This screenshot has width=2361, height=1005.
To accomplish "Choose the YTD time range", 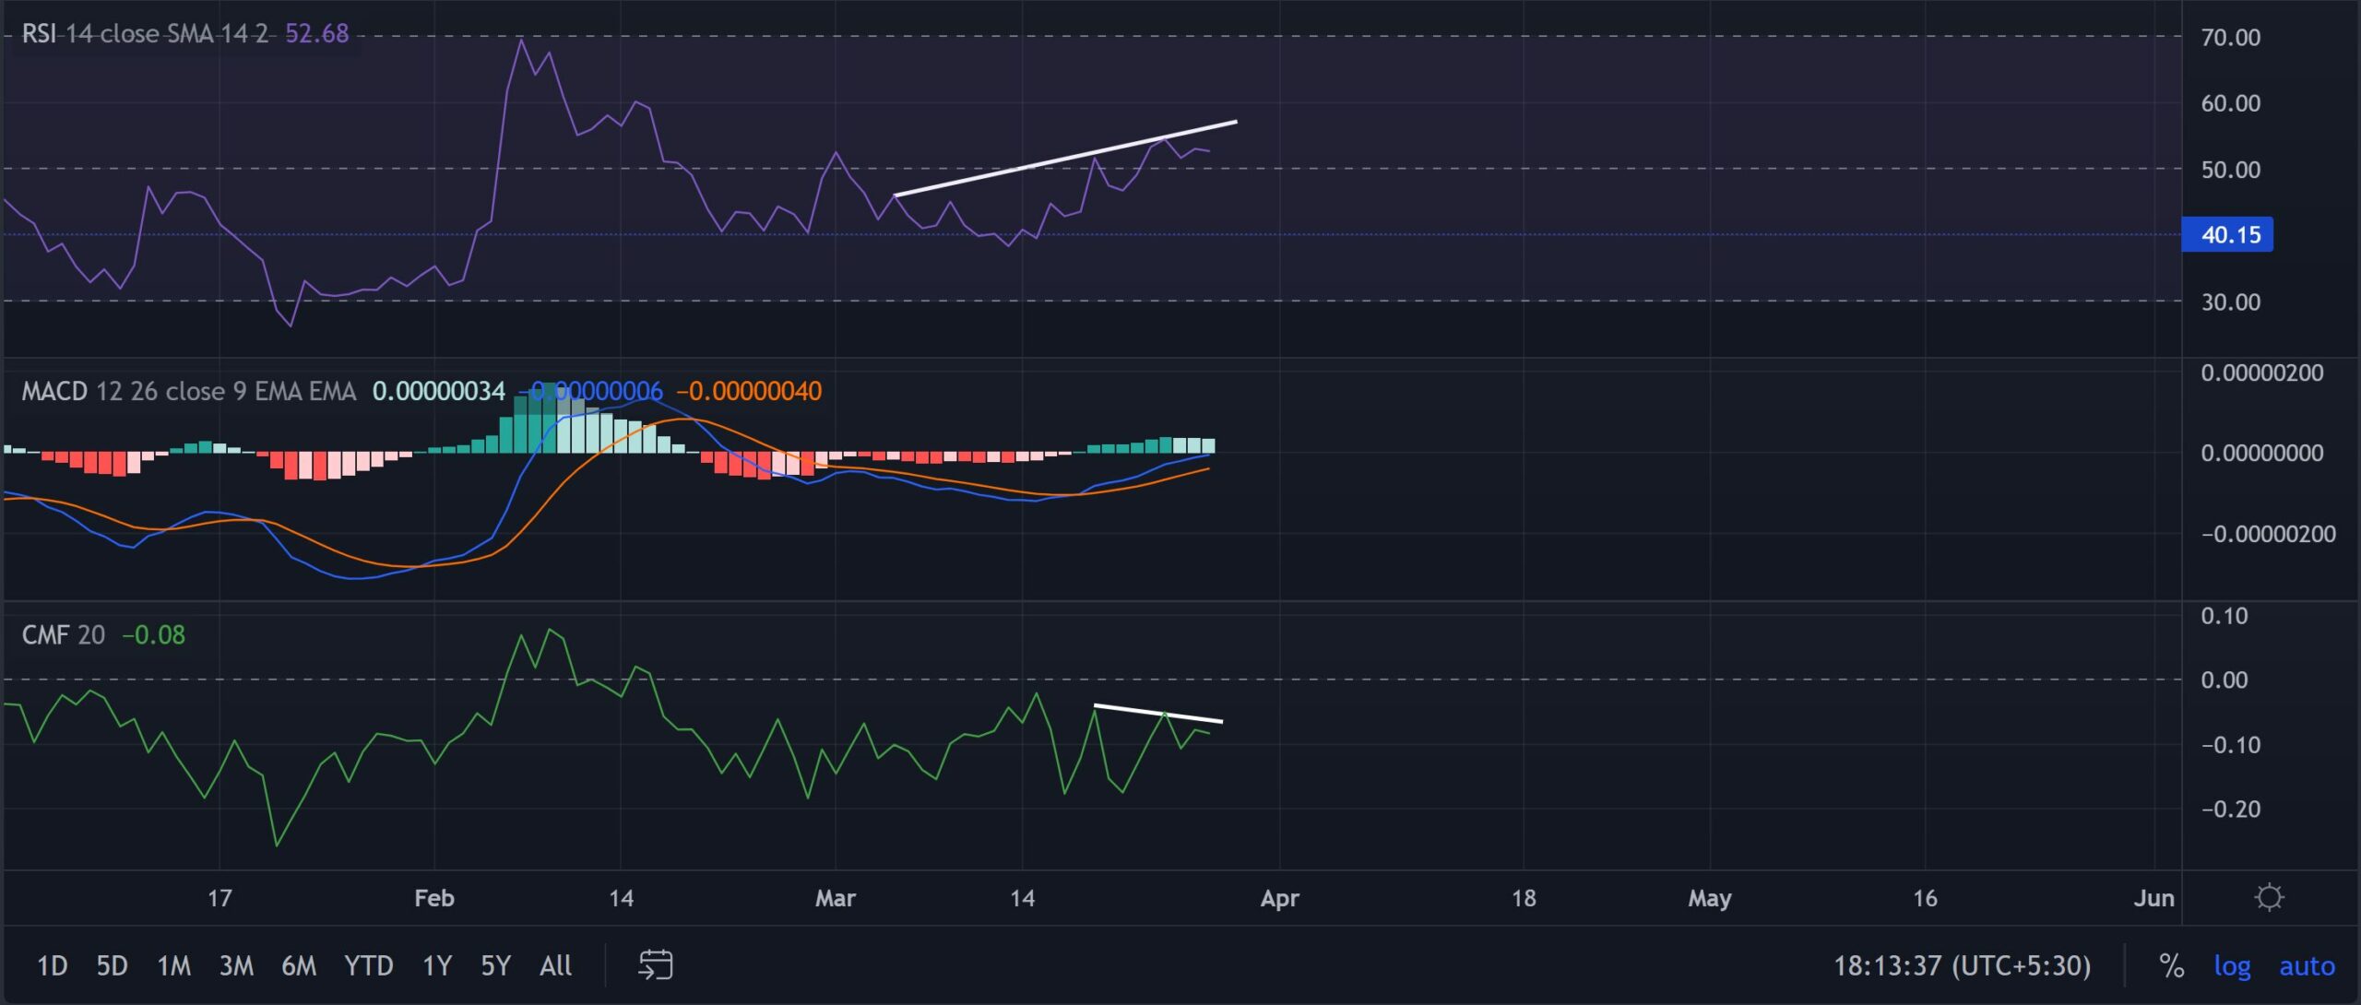I will [x=368, y=965].
